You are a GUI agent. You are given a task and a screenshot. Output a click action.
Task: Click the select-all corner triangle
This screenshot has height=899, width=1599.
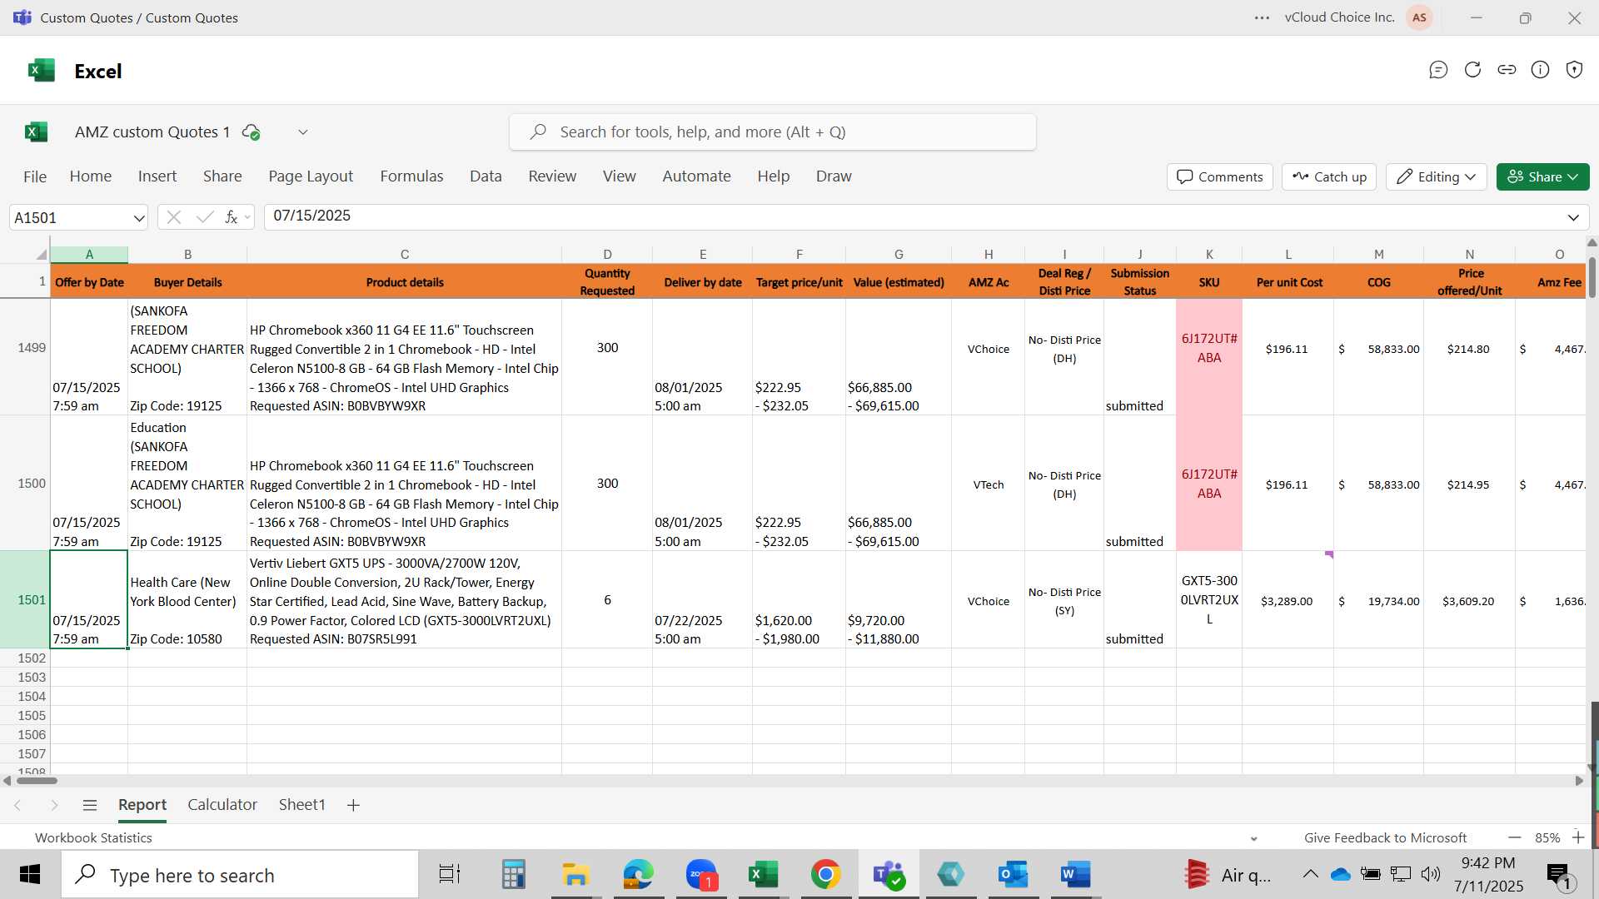(x=41, y=254)
